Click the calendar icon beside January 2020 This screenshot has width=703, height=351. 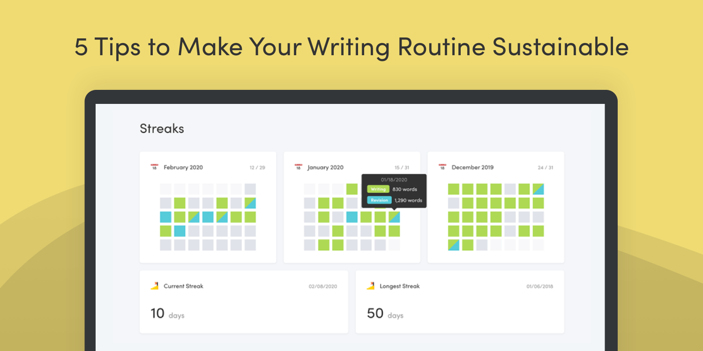click(298, 167)
